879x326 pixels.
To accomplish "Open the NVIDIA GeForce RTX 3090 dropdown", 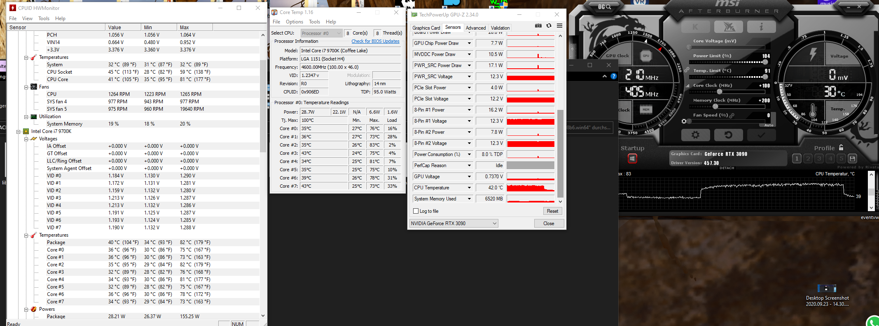I will tap(454, 224).
